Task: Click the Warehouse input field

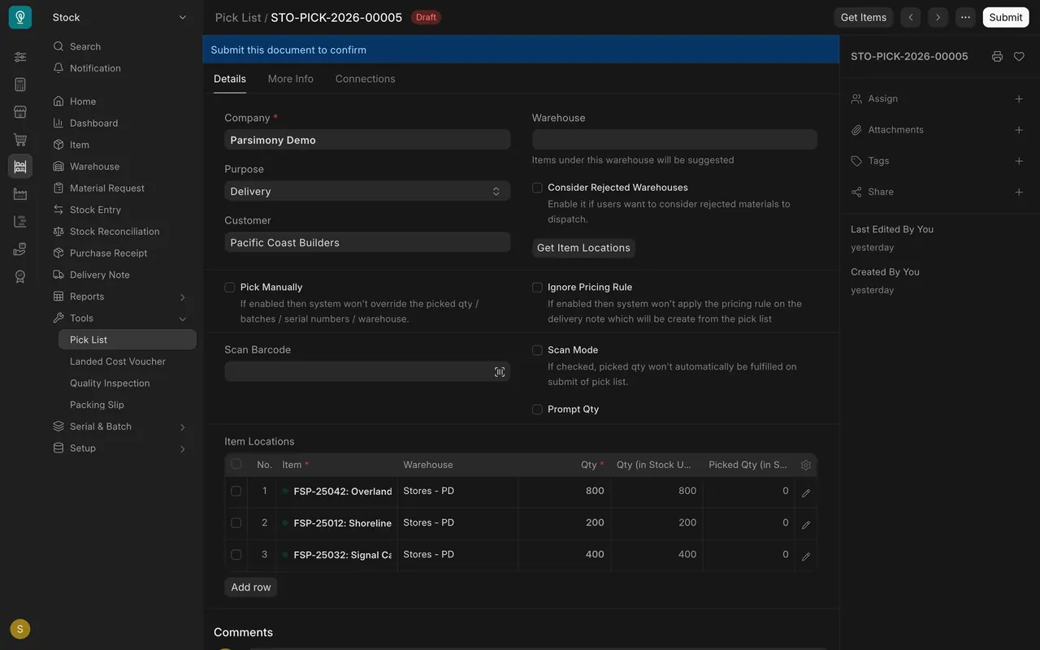Action: (674, 140)
